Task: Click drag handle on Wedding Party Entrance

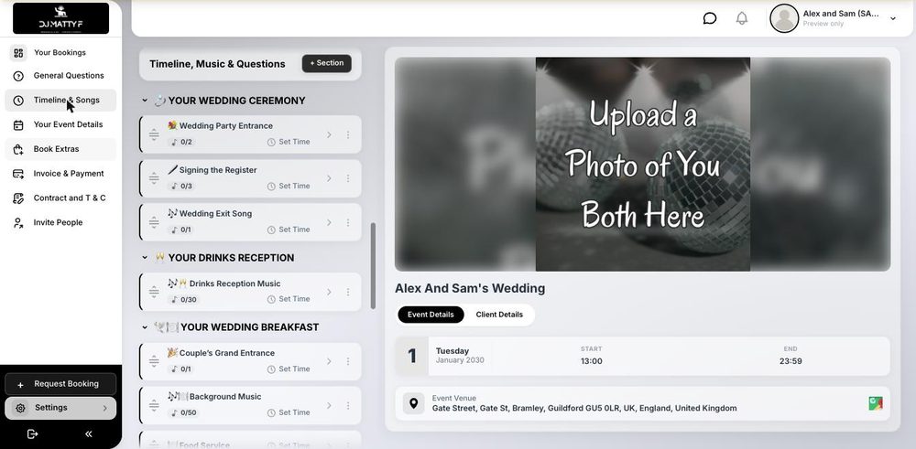Action: pyautogui.click(x=154, y=134)
